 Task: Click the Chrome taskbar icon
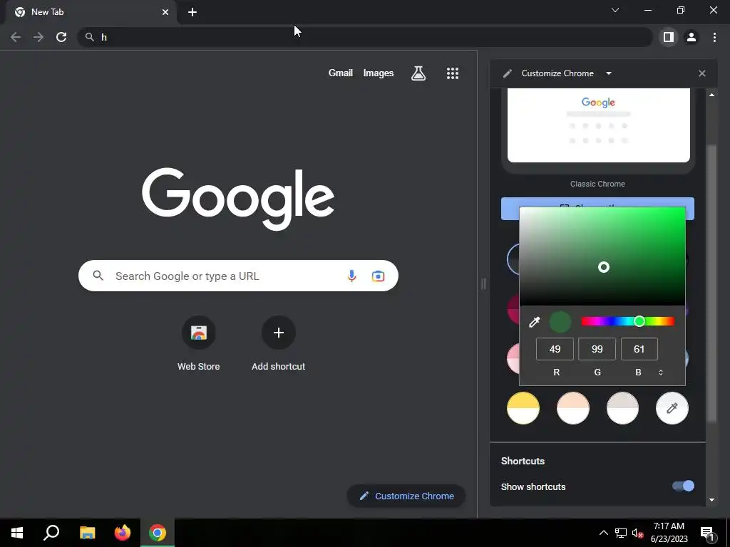(158, 533)
